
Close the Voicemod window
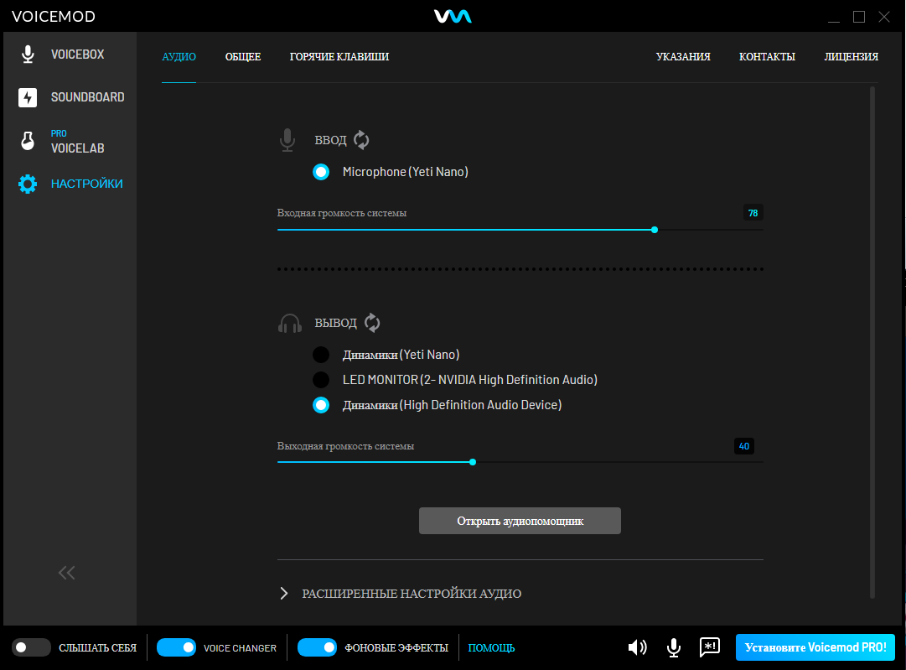point(884,17)
